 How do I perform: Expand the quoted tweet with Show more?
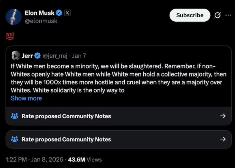26,98
